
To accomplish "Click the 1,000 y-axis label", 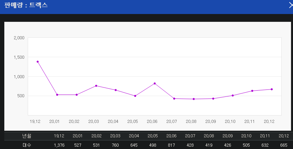I will [x=19, y=77].
